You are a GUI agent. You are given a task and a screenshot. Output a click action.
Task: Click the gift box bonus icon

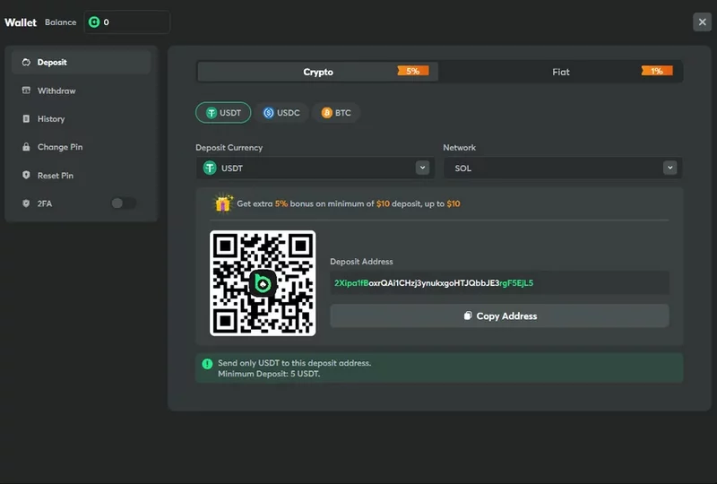tap(222, 203)
